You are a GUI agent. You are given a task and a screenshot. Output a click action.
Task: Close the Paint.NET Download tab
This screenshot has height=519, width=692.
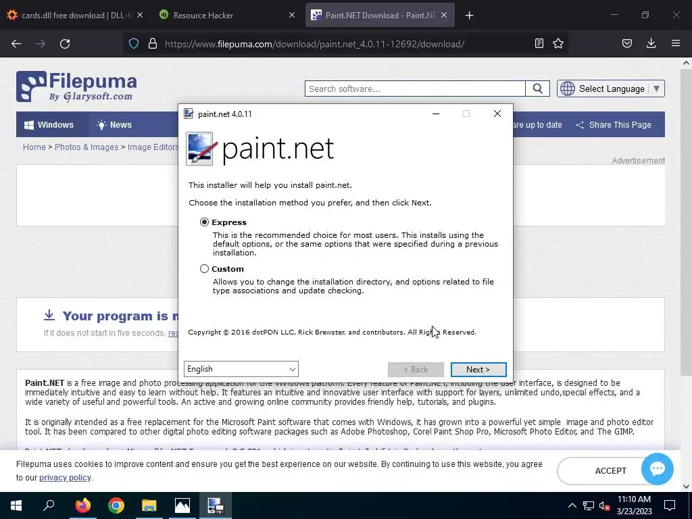tap(444, 15)
